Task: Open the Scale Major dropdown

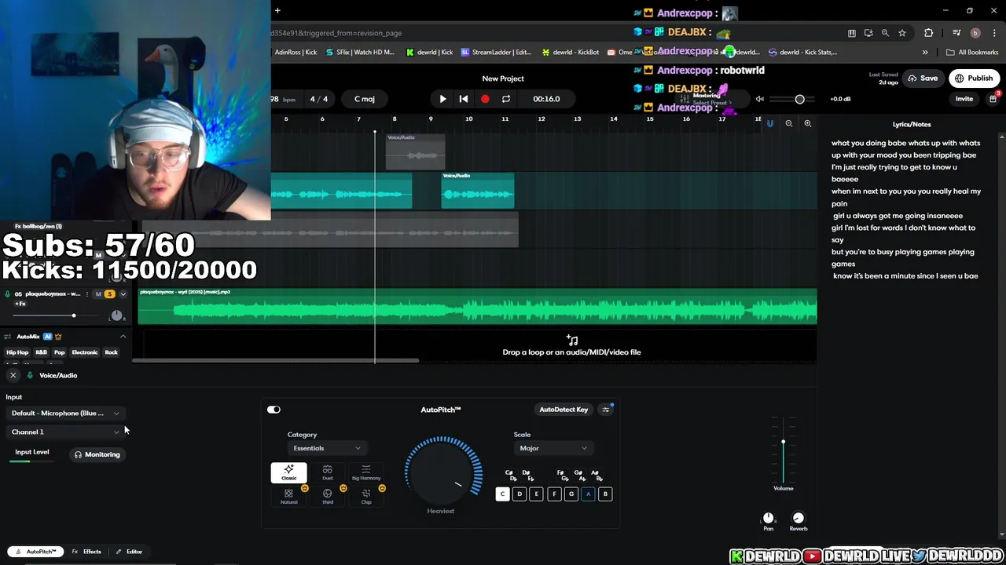Action: pos(553,448)
